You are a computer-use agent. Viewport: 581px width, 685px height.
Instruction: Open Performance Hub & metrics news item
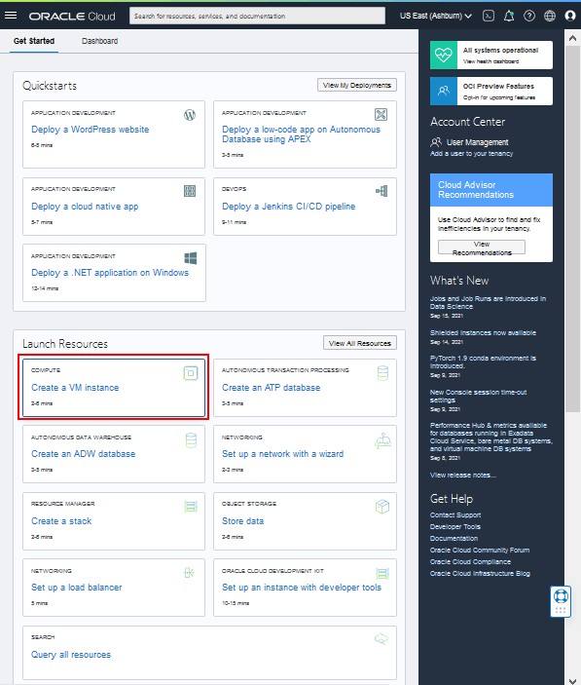coord(491,437)
